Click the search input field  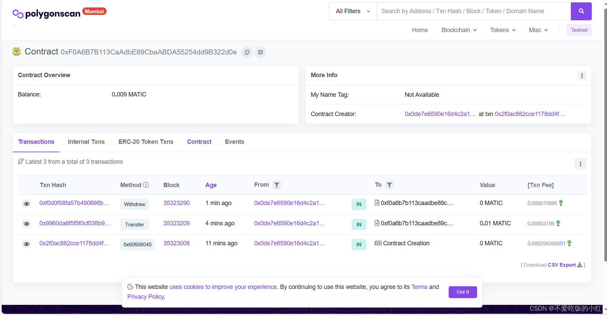[x=474, y=11]
